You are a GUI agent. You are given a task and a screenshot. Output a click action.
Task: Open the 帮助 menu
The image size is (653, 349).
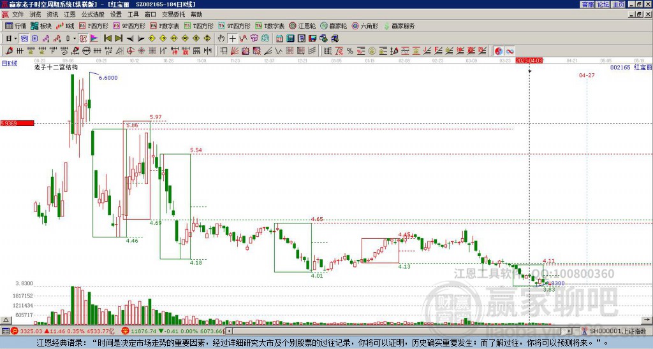point(196,15)
